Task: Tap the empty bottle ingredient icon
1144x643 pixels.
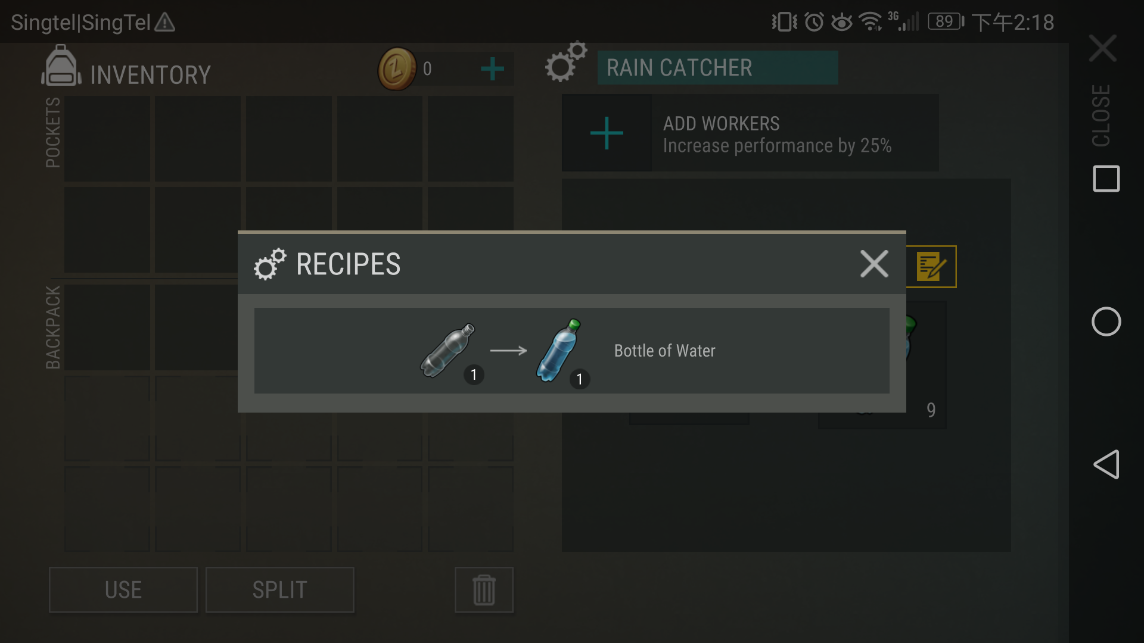Action: (x=448, y=351)
